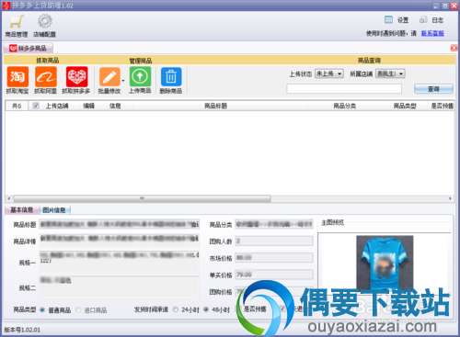Switch to the 拼多多商品 tab
Screen dimensions: 460x337
[x=28, y=48]
